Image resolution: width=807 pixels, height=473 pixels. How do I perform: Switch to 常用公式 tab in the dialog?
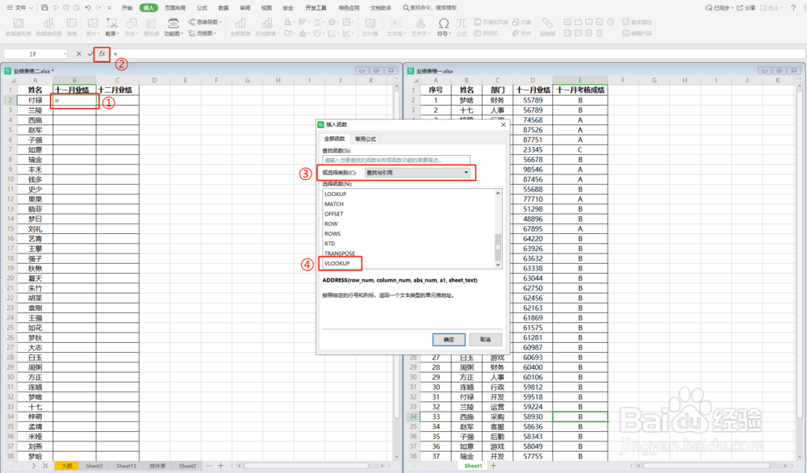tap(365, 139)
